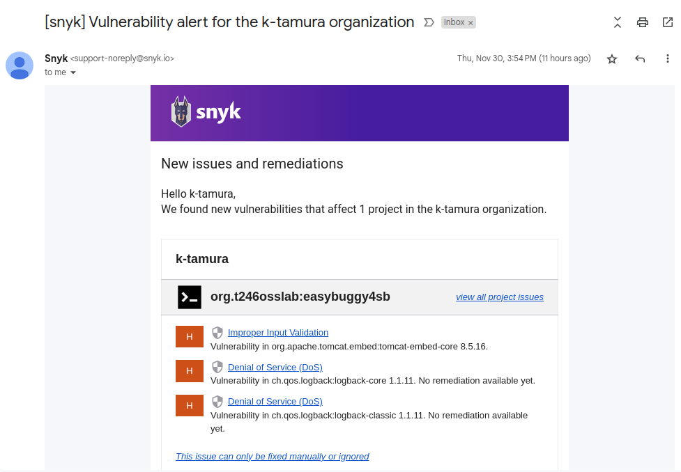681x472 pixels.
Task: Open the email in a new window
Action: pyautogui.click(x=667, y=22)
